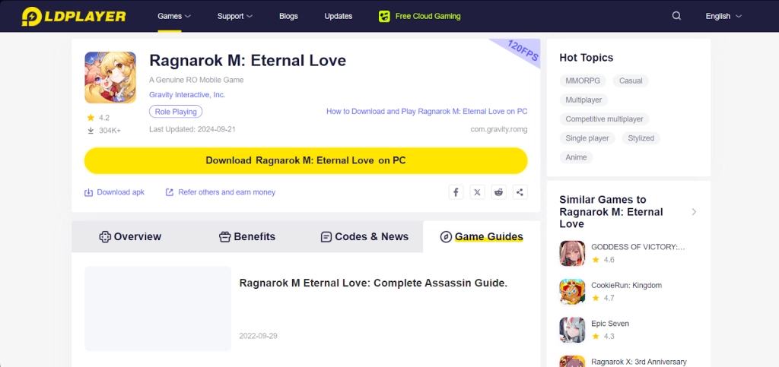Expand the Games dropdown menu
This screenshot has height=367, width=779.
pos(174,16)
